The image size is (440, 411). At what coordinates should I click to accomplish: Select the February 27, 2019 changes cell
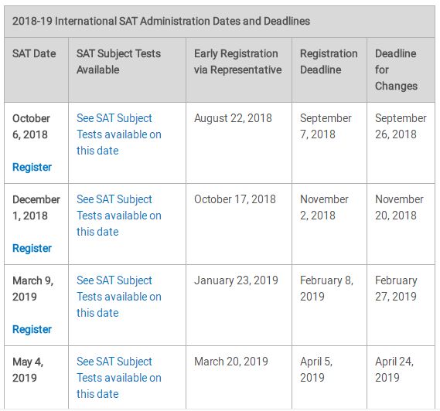click(x=396, y=288)
